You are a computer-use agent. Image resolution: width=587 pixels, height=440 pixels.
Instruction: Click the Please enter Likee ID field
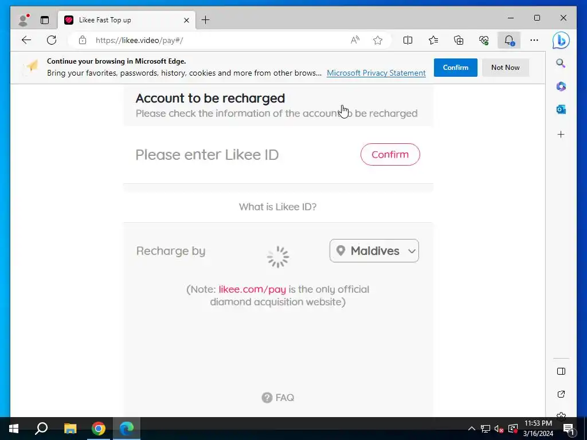tap(207, 155)
